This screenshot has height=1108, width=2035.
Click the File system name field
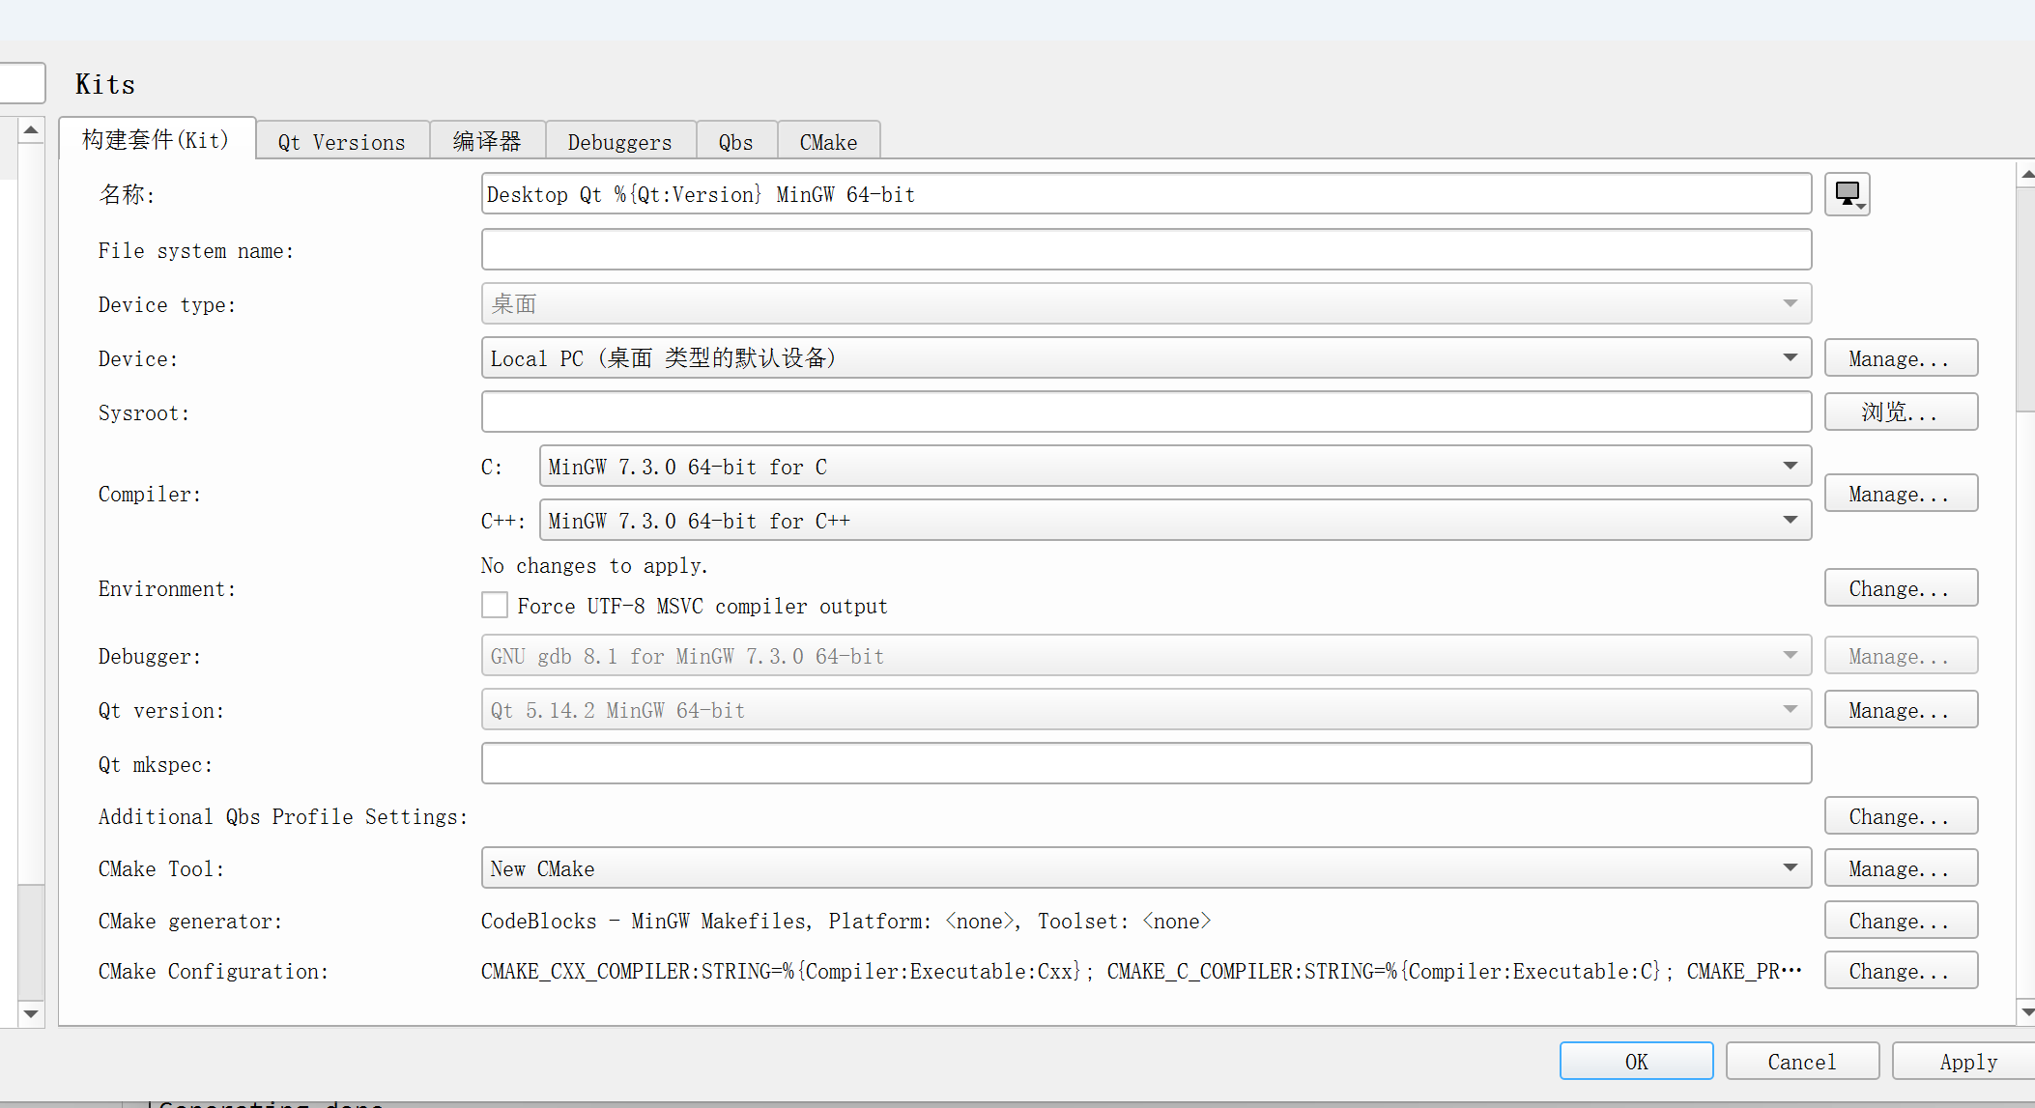click(x=1145, y=250)
